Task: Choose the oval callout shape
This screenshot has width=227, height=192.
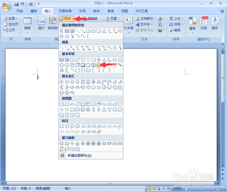Action: [72, 126]
